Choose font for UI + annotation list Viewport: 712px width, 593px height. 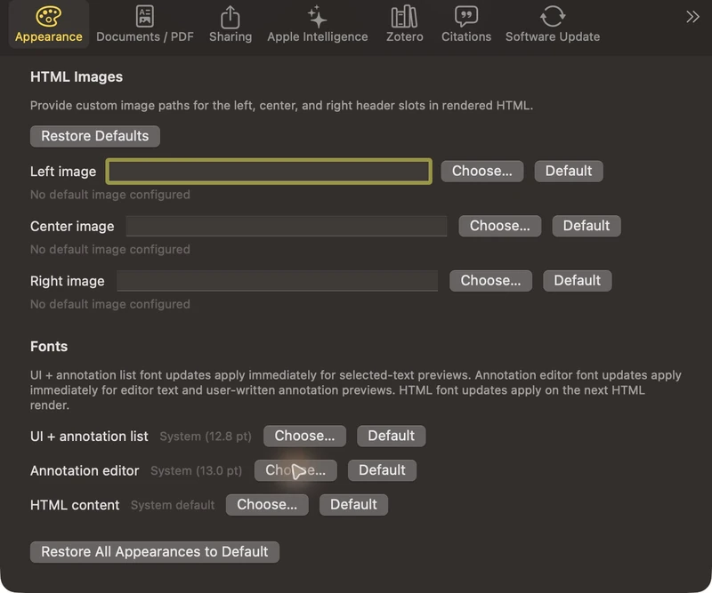click(304, 436)
